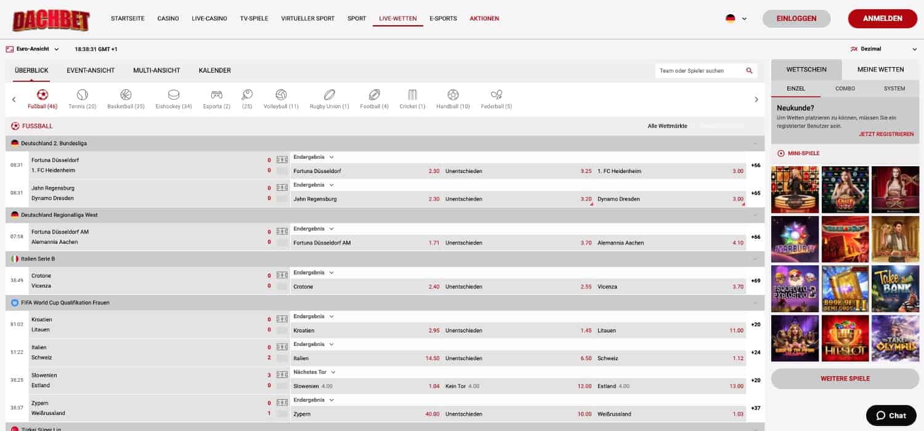Select the Federball (5) sport icon
Image resolution: width=924 pixels, height=431 pixels.
[x=496, y=95]
